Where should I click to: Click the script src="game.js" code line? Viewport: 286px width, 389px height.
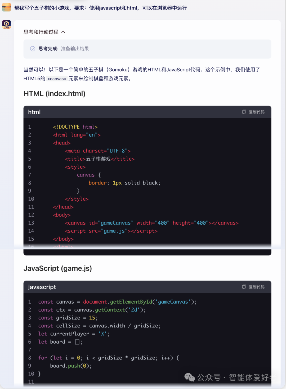(111, 231)
